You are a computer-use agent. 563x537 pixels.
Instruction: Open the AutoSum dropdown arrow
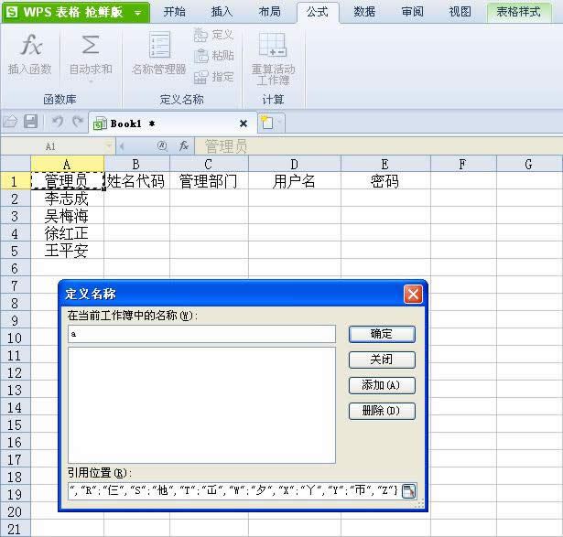point(91,81)
